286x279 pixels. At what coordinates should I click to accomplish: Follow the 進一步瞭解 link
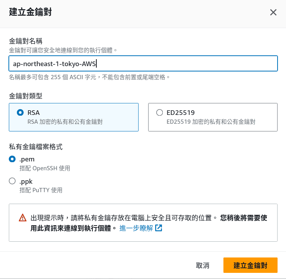tap(136, 228)
